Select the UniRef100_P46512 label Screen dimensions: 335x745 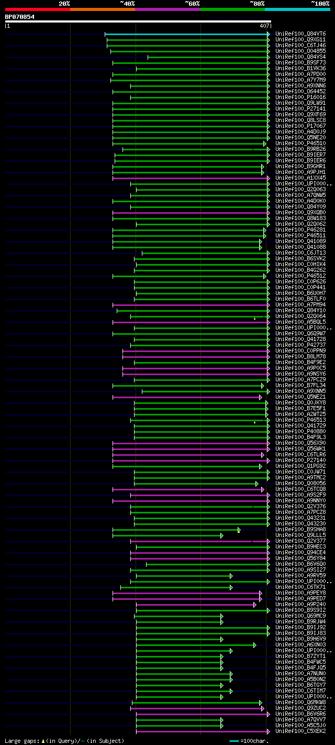coord(300,276)
